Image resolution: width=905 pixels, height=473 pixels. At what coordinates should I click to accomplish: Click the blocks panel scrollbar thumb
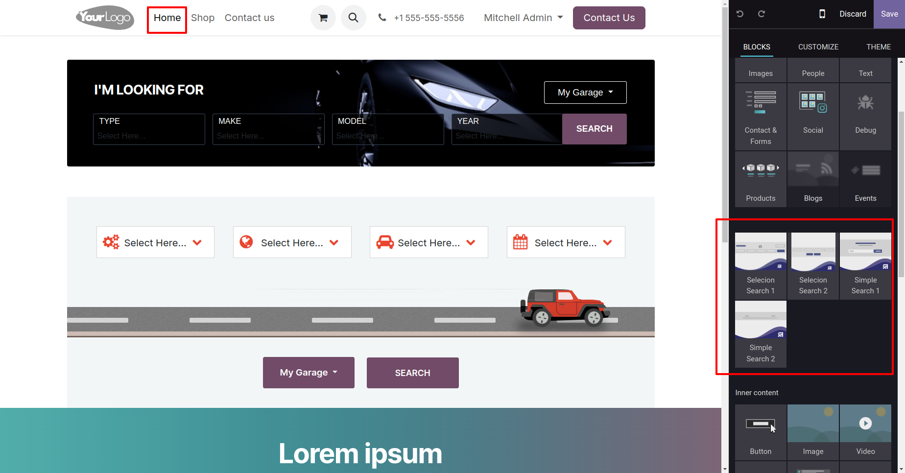pos(901,195)
